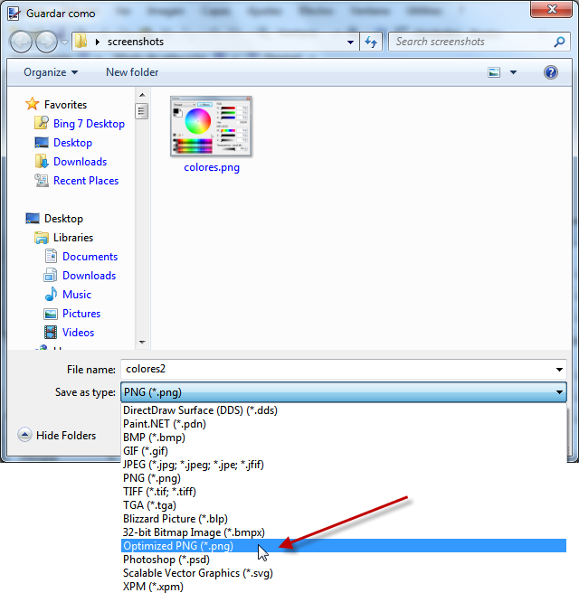Click the Guardar como window app icon
The height and width of the screenshot is (593, 579).
(x=14, y=14)
